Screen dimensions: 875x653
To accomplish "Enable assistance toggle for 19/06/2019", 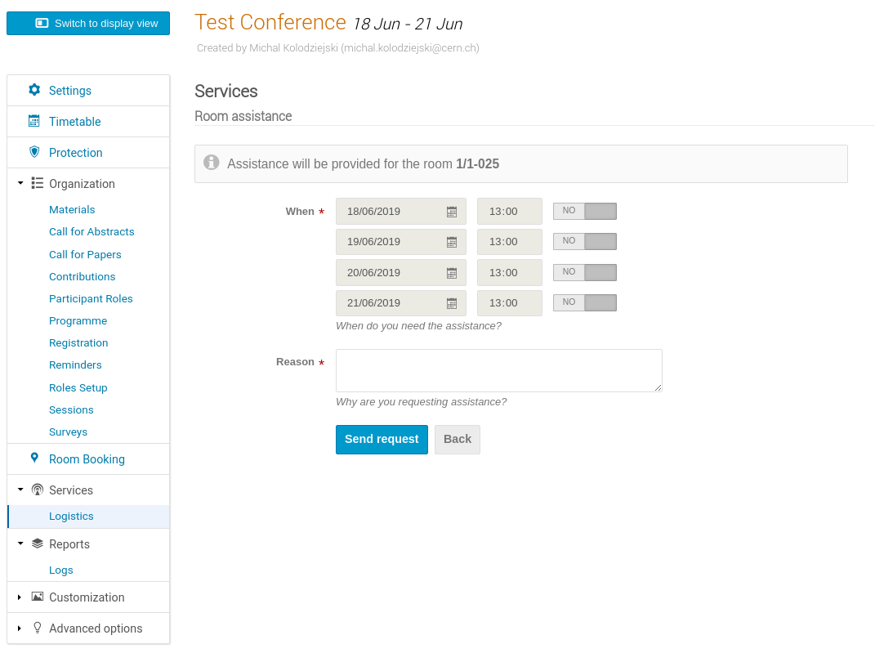I will point(585,241).
